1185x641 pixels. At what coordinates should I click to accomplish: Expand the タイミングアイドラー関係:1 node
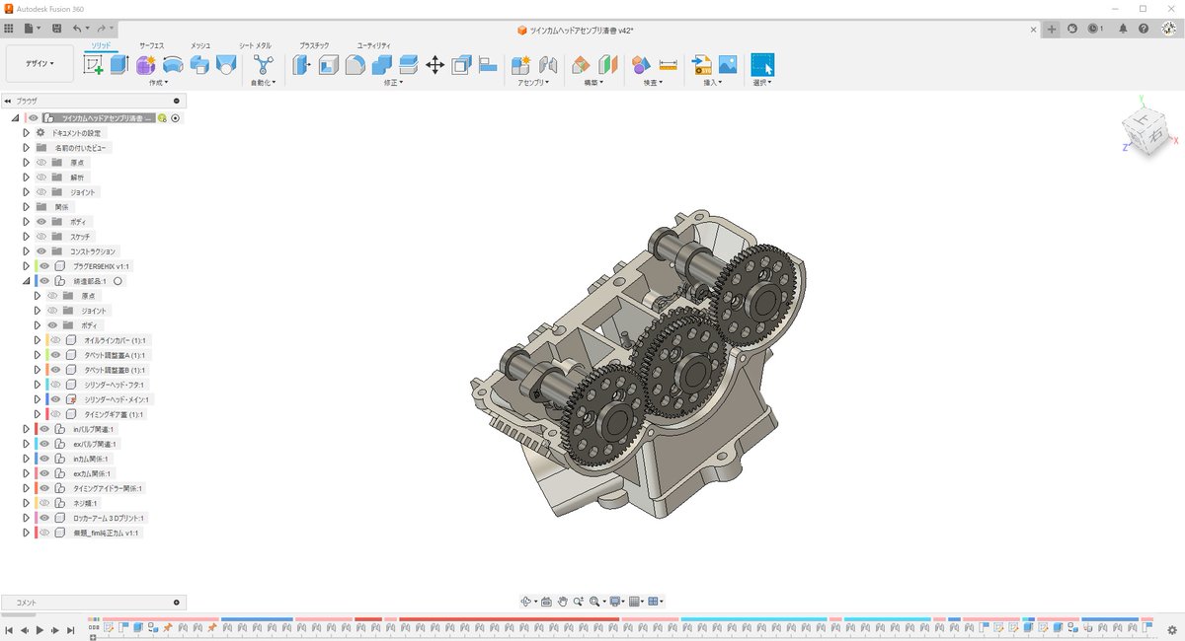27,488
